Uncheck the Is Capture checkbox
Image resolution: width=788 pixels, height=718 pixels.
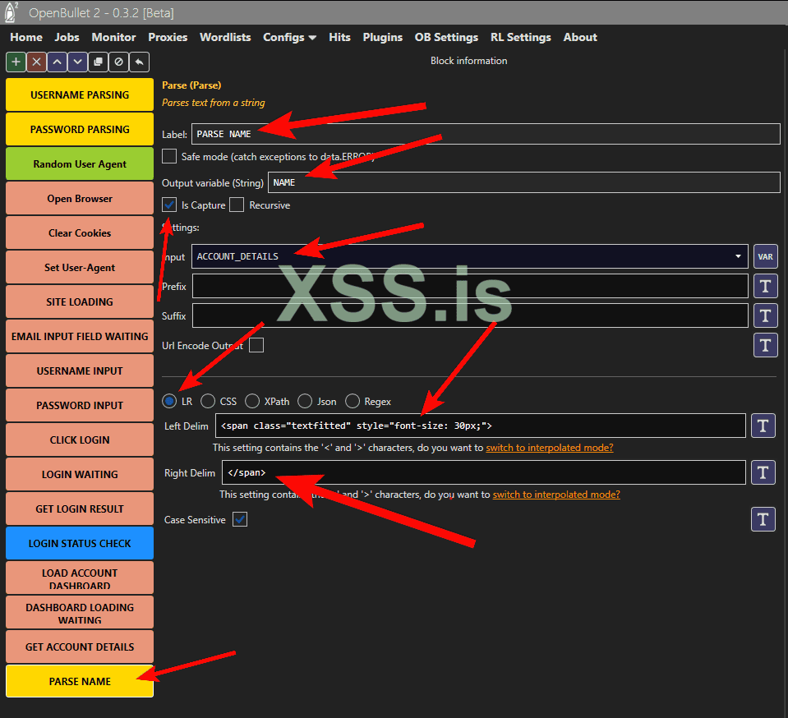pyautogui.click(x=169, y=205)
